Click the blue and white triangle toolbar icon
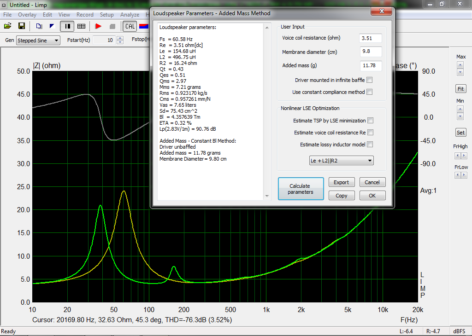Screen dimensions: 472x336 (53, 26)
